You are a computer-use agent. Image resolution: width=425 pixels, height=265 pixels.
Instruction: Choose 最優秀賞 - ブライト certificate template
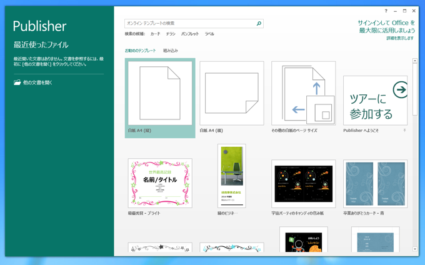click(x=160, y=187)
